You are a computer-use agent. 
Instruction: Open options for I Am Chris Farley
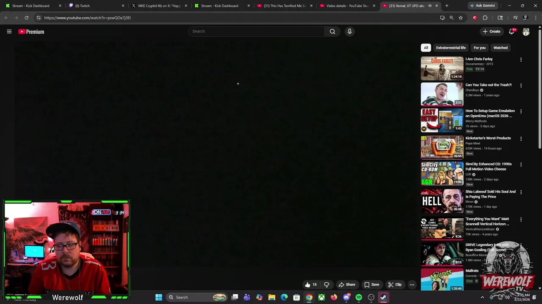click(x=521, y=60)
